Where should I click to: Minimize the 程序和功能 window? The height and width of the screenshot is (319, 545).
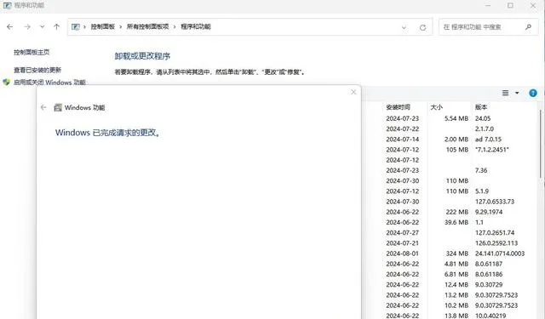(488, 5)
